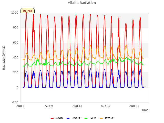
Task: Toggle the LWout series legend entry
Action: 107,118
